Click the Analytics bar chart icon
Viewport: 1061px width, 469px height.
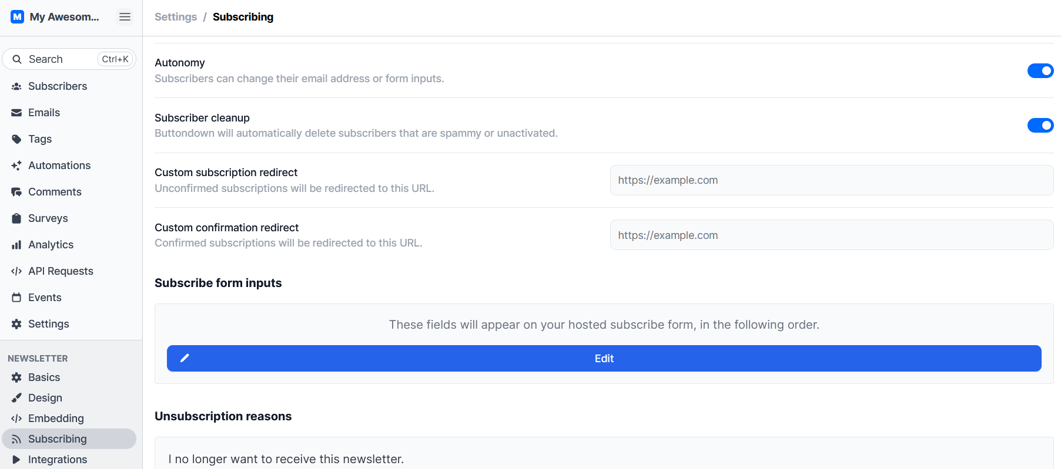16,245
